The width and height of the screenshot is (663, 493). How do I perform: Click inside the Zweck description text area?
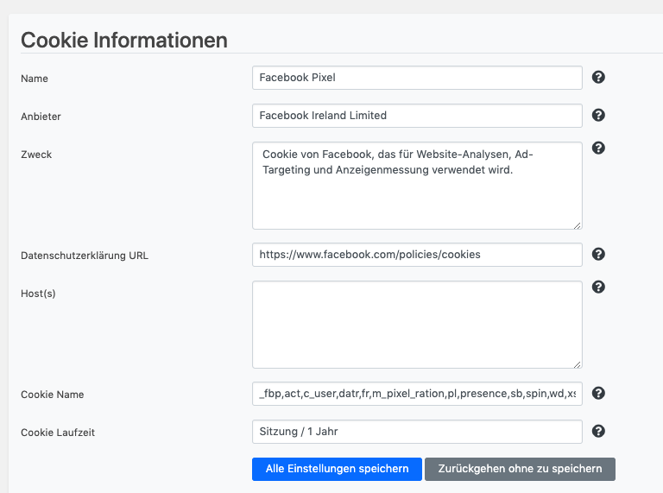click(x=417, y=186)
